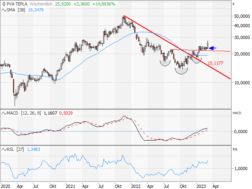Image resolution: width=252 pixels, height=189 pixels.
Task: Click the Euro currency symbol on axis
Action: tap(233, 4)
